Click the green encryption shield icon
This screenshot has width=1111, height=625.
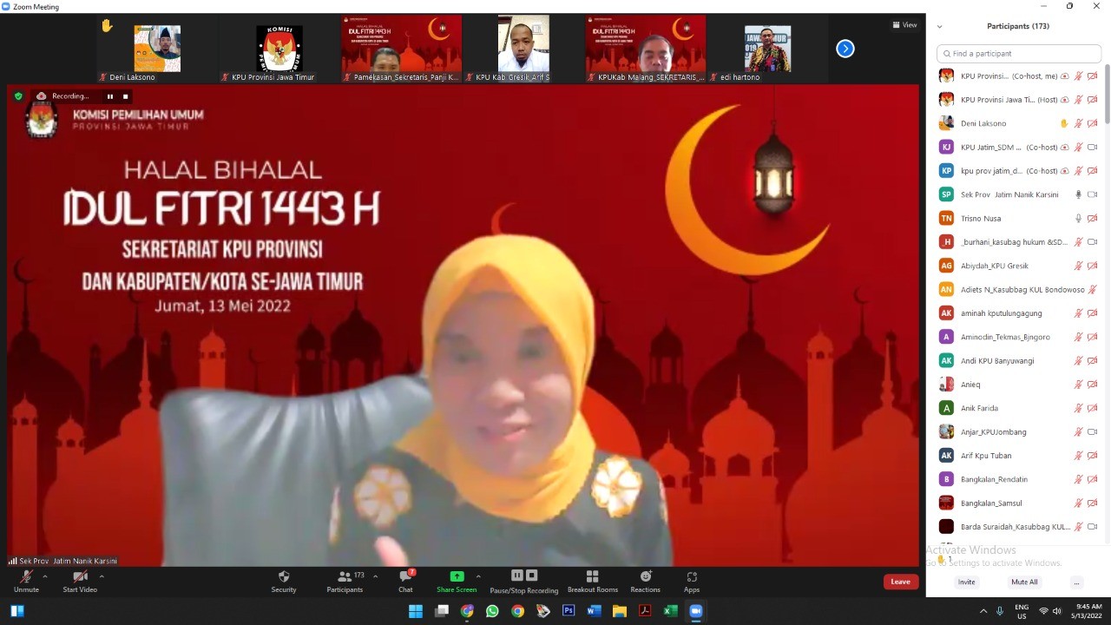[x=18, y=96]
